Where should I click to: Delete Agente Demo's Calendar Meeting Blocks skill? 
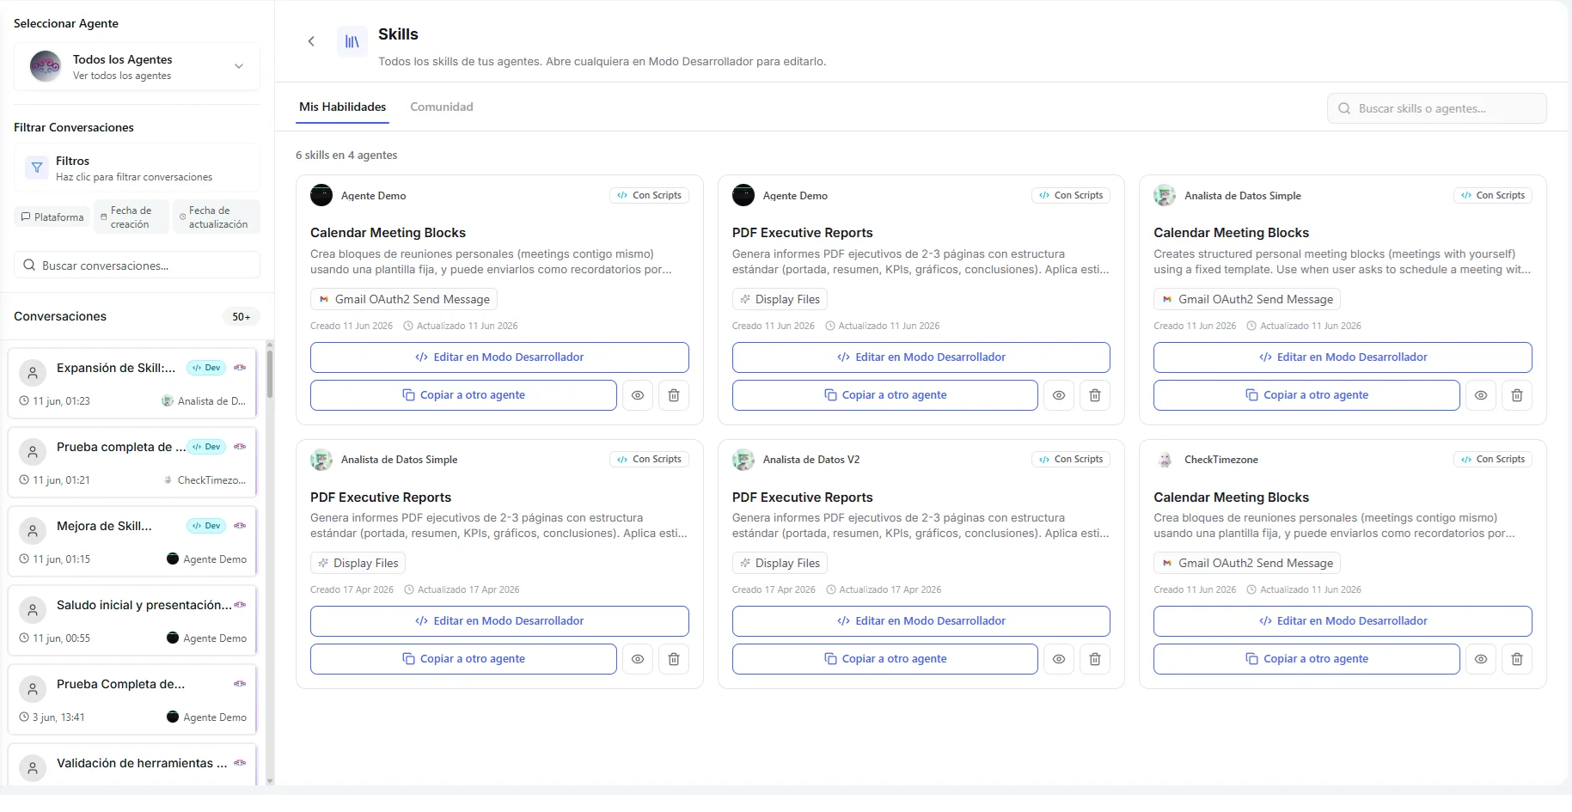674,395
